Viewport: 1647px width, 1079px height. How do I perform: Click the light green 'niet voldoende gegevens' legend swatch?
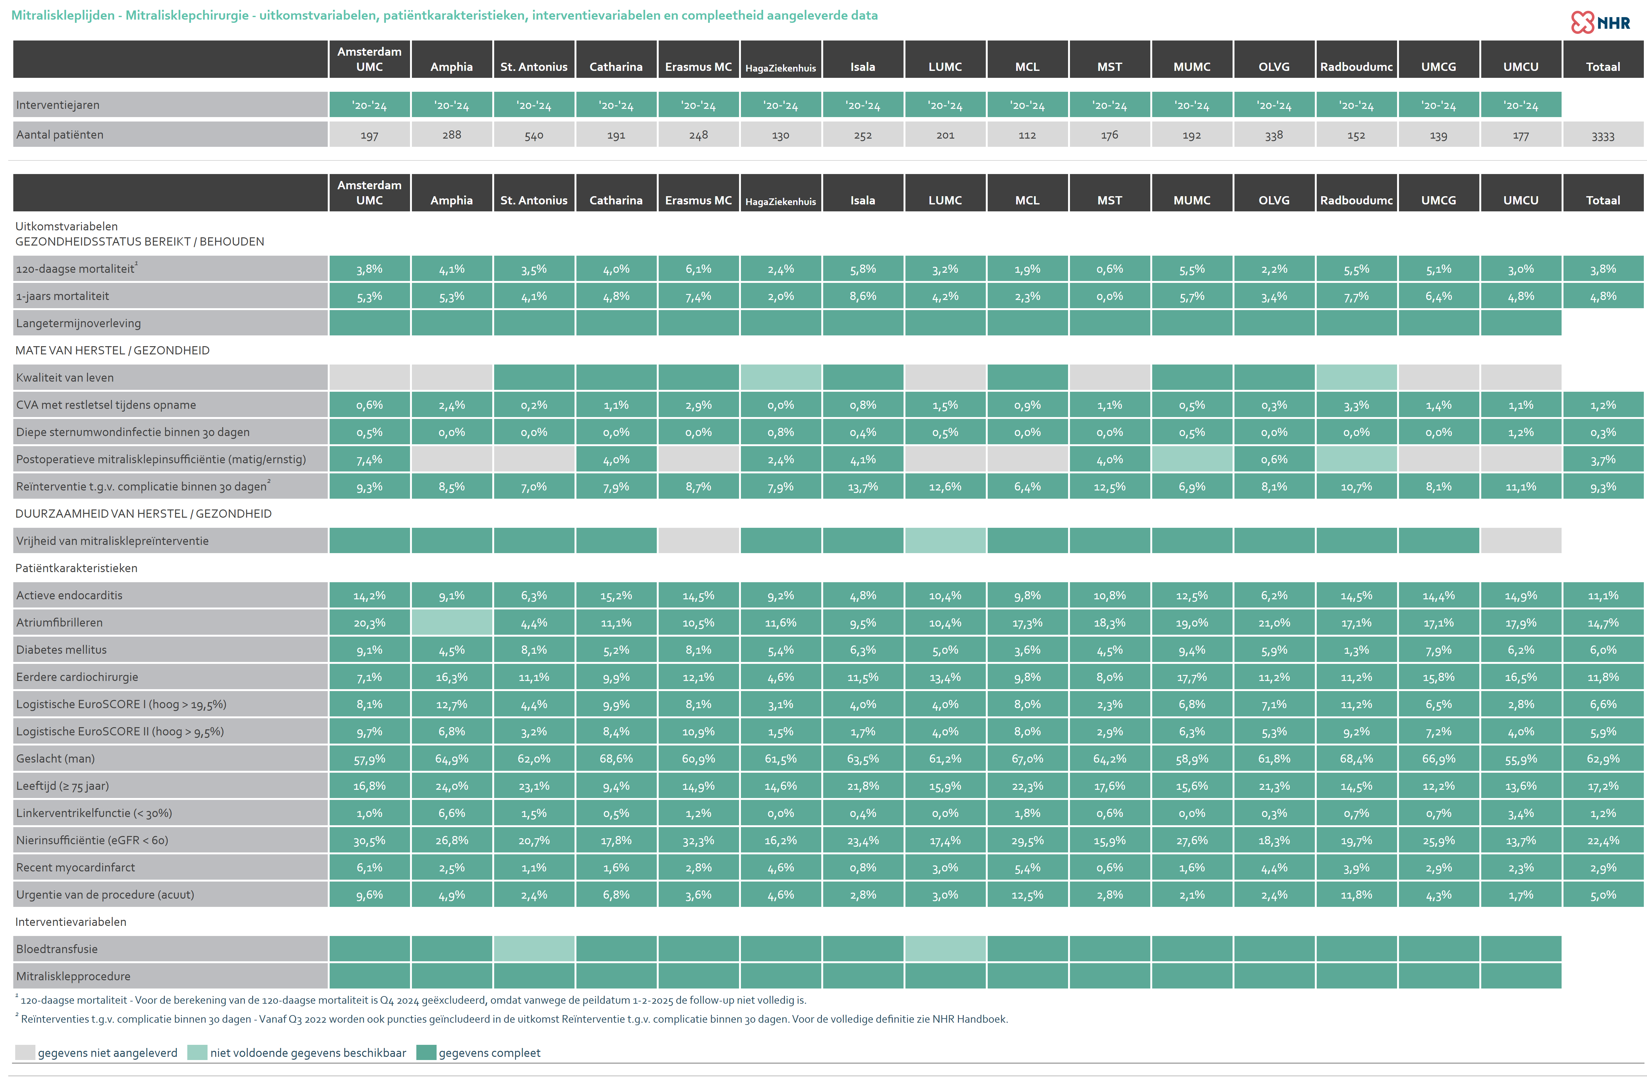pyautogui.click(x=197, y=1052)
